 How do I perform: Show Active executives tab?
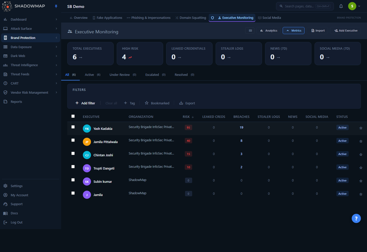pyautogui.click(x=93, y=75)
